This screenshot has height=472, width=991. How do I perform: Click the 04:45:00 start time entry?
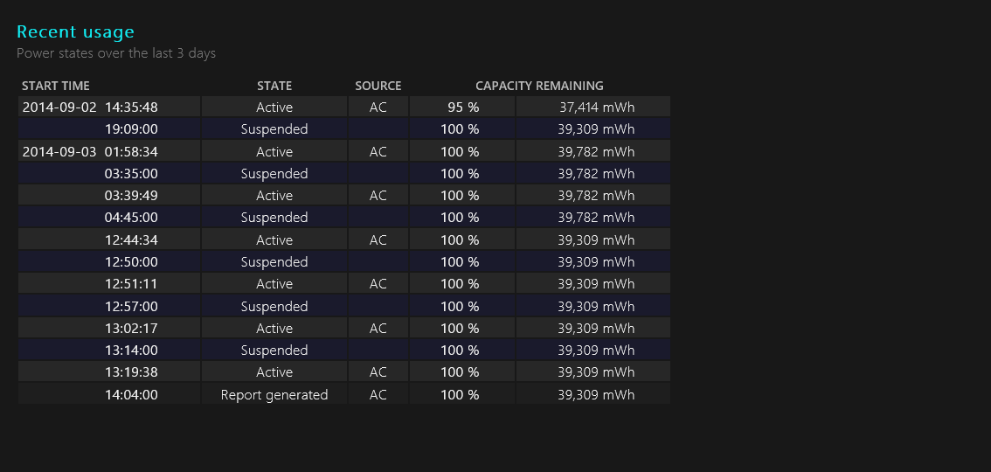pyautogui.click(x=131, y=218)
